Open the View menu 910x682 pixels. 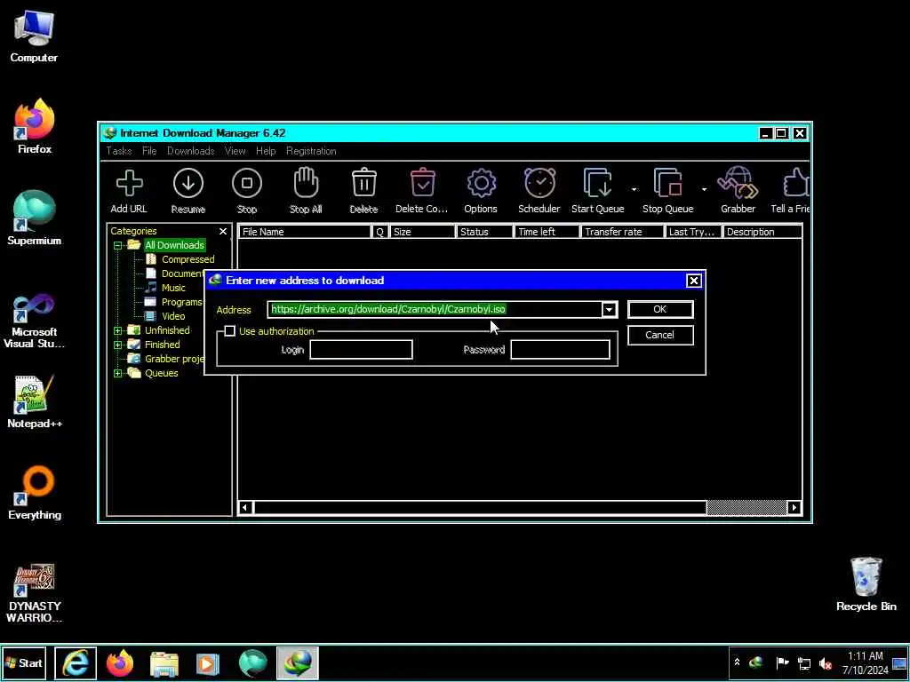[x=235, y=151]
